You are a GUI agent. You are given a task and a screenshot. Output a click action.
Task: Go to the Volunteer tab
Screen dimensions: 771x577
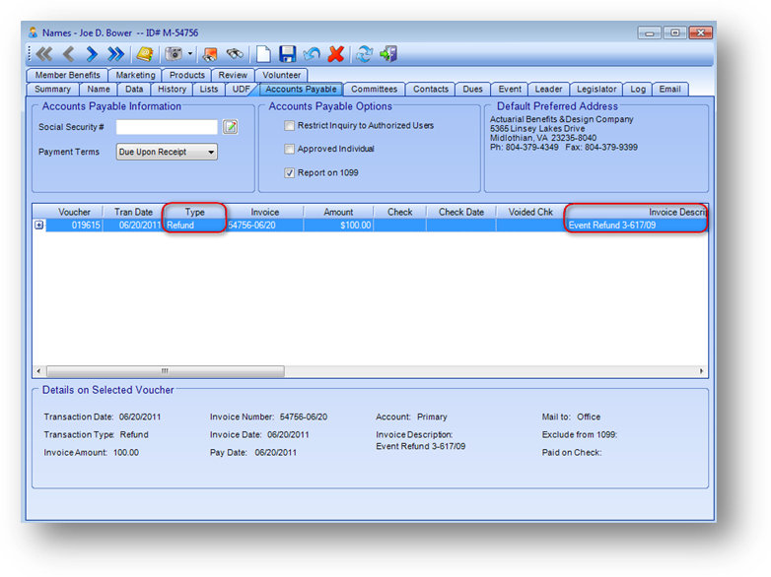tap(281, 75)
